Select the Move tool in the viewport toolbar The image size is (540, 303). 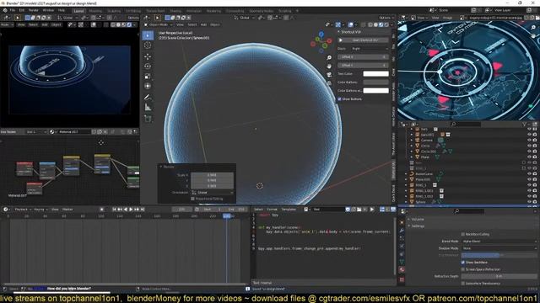point(148,56)
